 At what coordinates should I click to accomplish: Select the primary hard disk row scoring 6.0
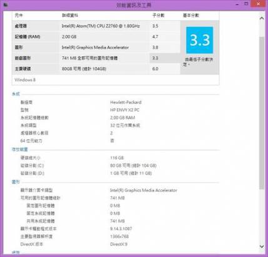[96, 69]
